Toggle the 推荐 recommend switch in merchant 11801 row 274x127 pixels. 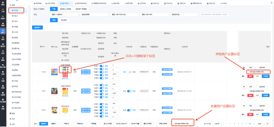102,94
